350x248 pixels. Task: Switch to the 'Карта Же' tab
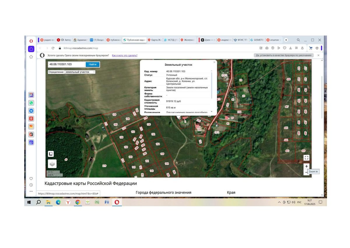tap(155, 40)
